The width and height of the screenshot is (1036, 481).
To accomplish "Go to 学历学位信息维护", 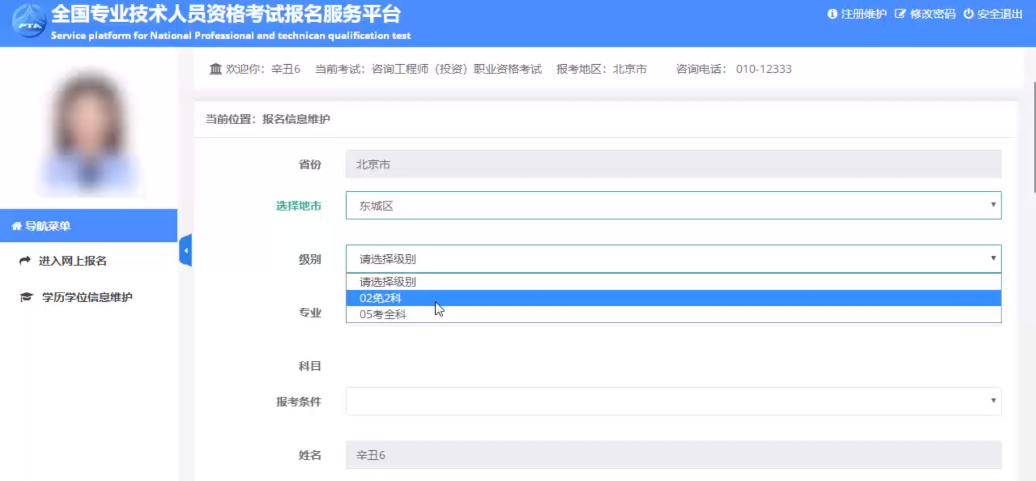I will (x=87, y=297).
